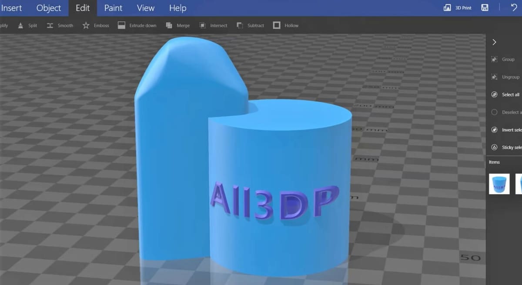
Task: Open the Help menu
Action: (x=177, y=8)
